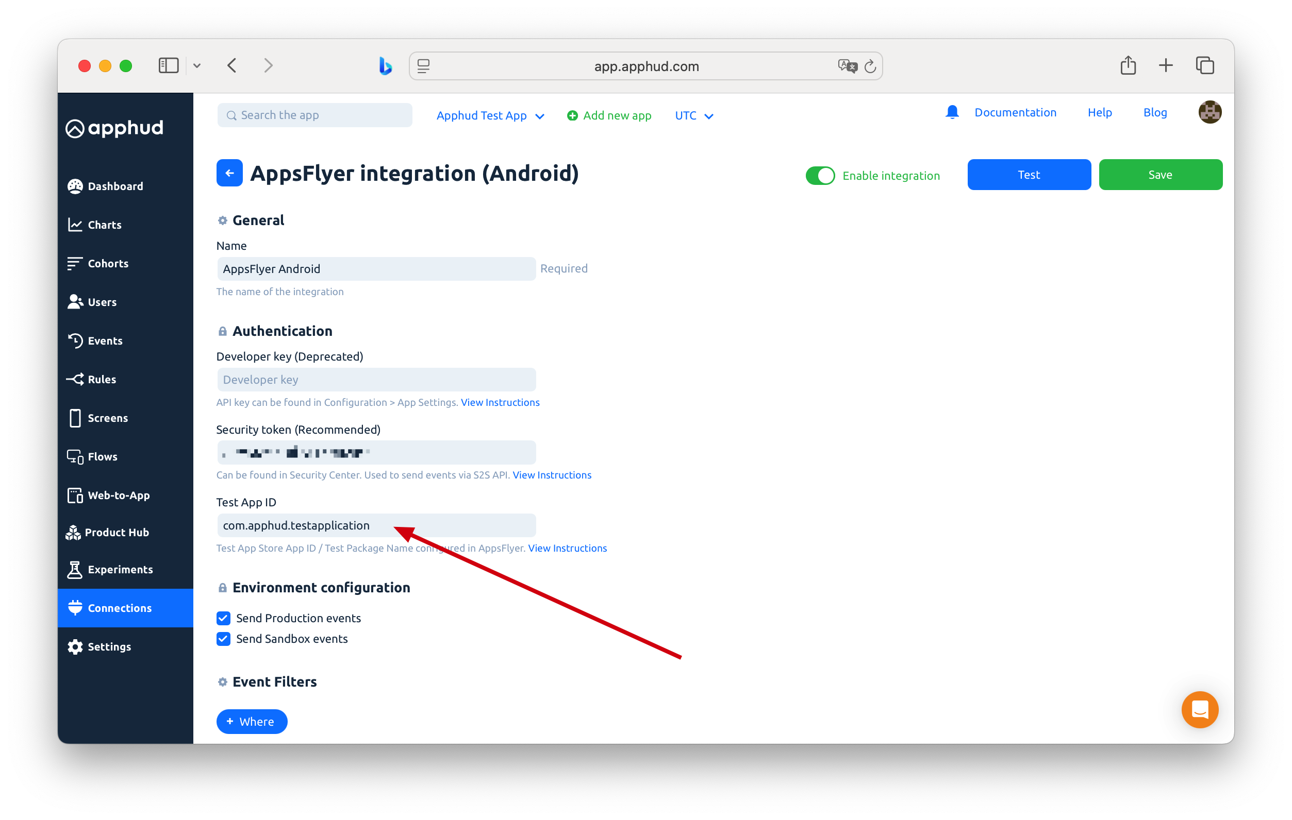This screenshot has width=1292, height=820.
Task: Click the Connections plug icon
Action: (x=75, y=608)
